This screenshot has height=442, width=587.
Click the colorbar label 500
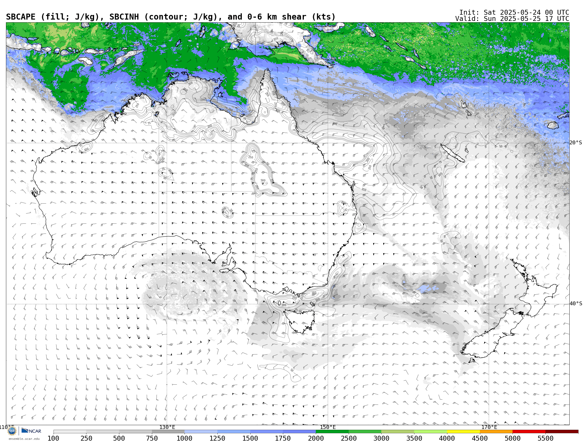(119, 438)
